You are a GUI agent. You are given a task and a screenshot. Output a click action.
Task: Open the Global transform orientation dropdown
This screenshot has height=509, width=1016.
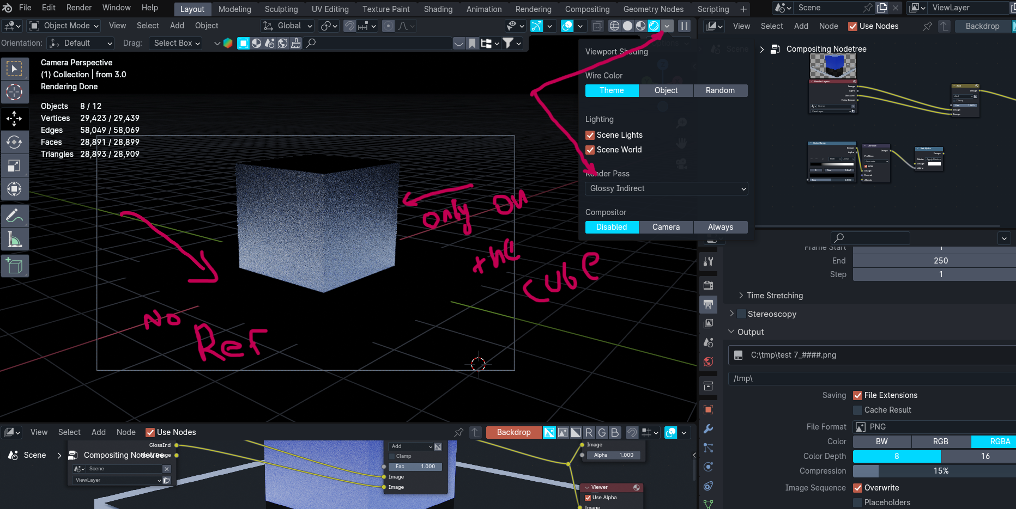point(287,26)
